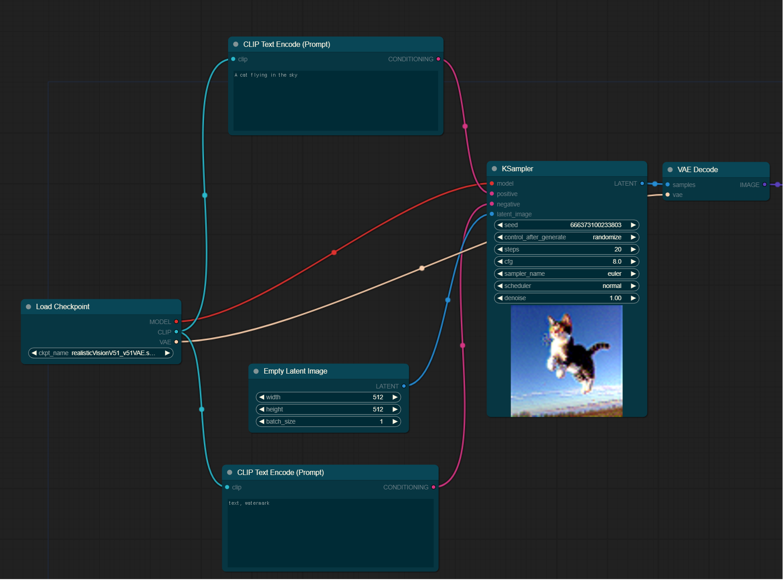Select next scheduler with right arrow
This screenshot has height=580, width=783.
[x=633, y=286]
